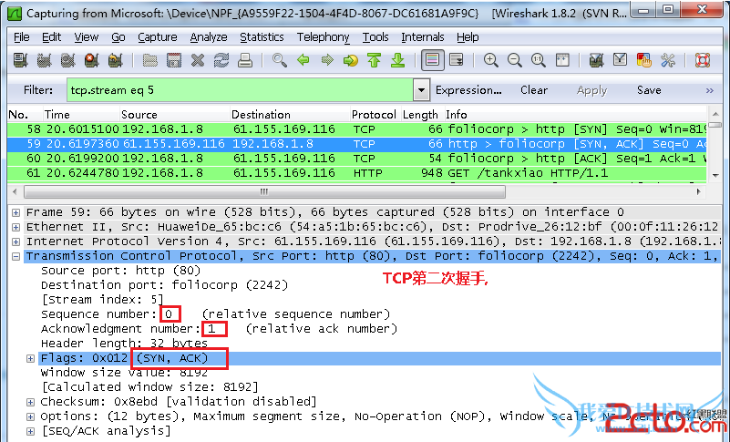
Task: Edit capture filters icon
Action: (596, 60)
